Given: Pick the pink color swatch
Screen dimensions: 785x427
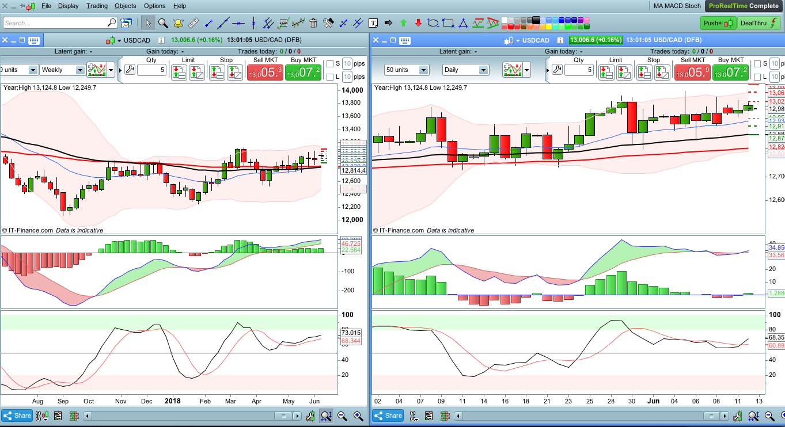Looking at the screenshot, I should (587, 20).
